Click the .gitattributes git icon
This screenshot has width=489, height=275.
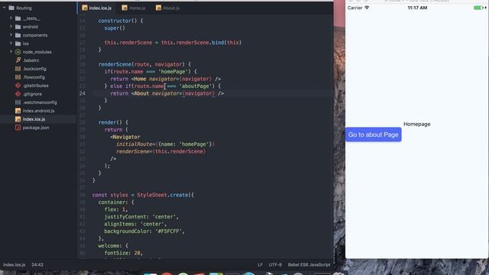coord(18,86)
